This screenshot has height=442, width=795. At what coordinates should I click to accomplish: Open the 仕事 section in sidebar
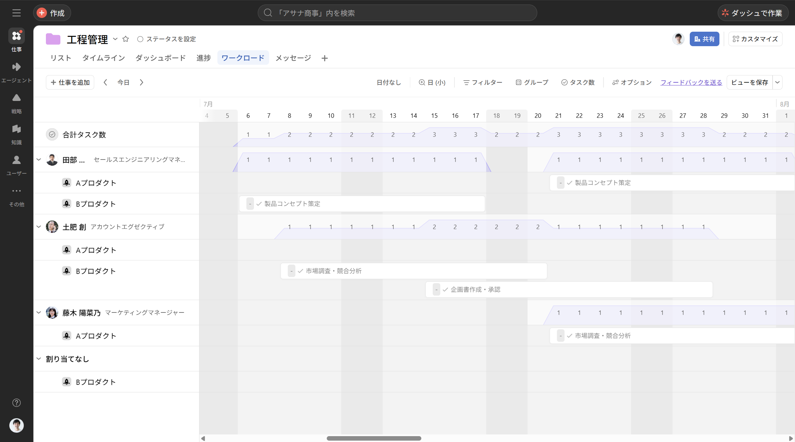(x=17, y=40)
